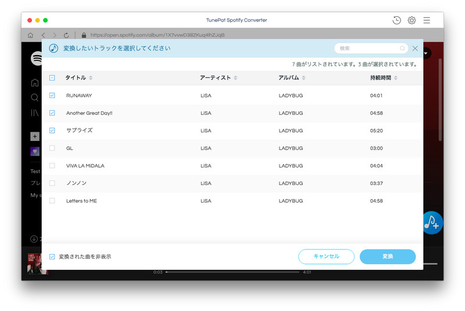Click the home icon in address bar
The height and width of the screenshot is (311, 465).
click(x=30, y=35)
